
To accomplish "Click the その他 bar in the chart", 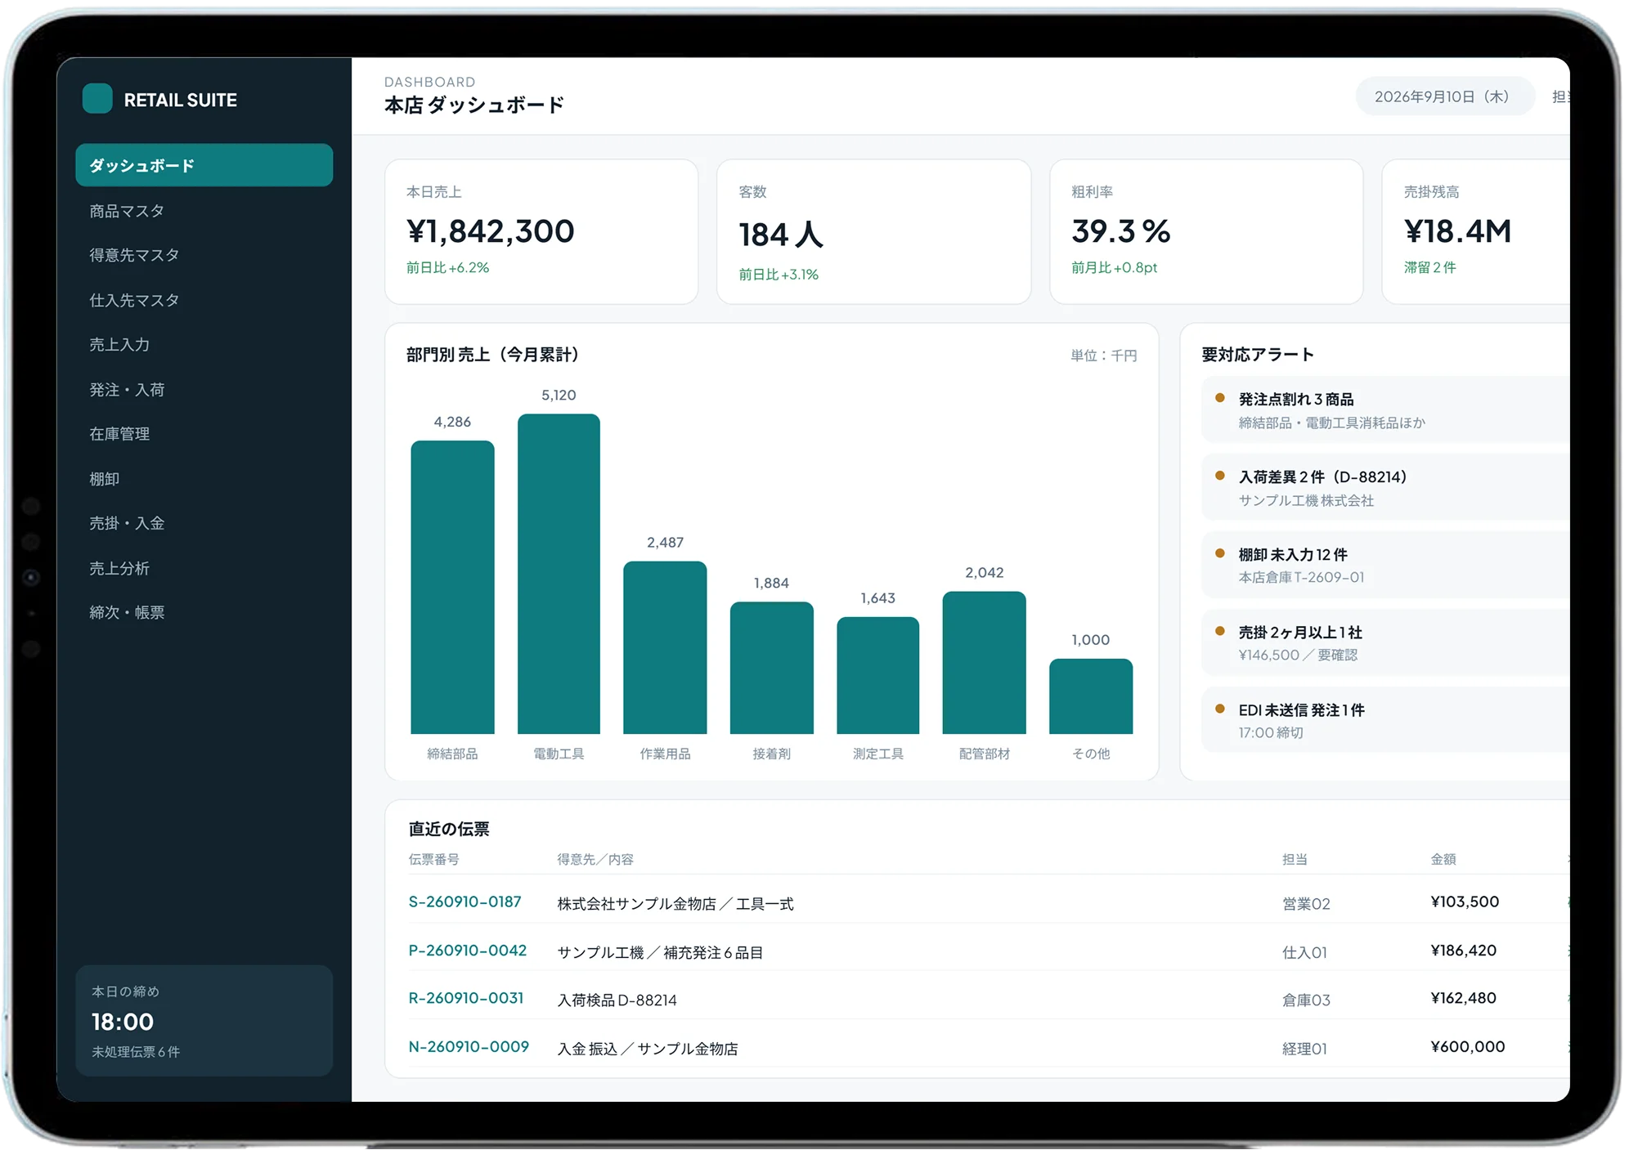I will tap(1091, 696).
